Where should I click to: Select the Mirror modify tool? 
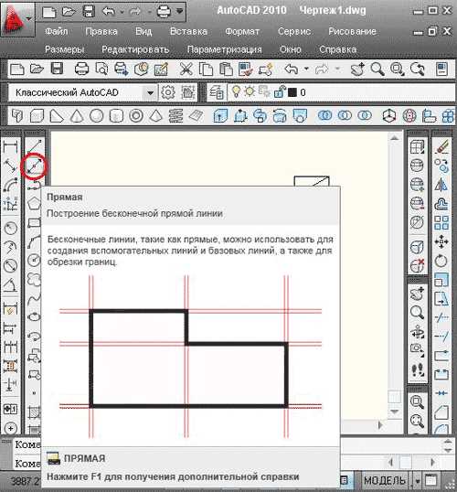pos(441,185)
